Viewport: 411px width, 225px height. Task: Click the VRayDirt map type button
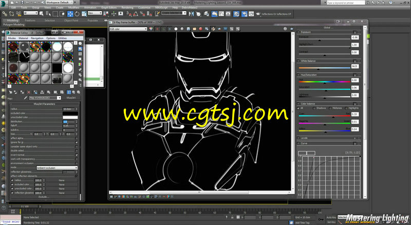click(x=71, y=98)
